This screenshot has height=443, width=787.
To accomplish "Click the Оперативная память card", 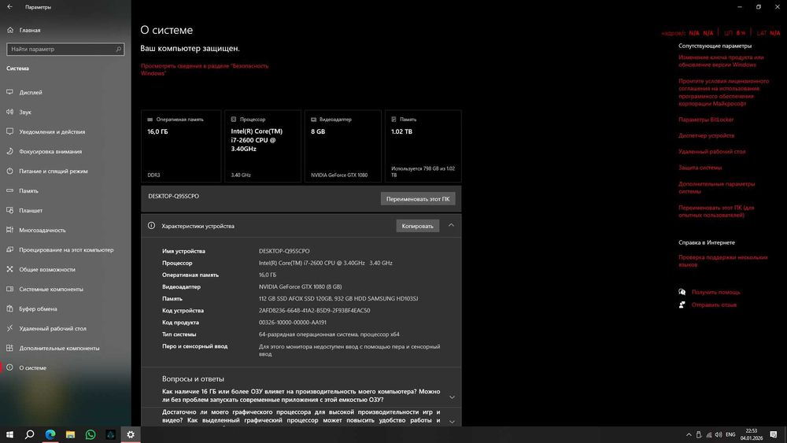I will (x=181, y=146).
